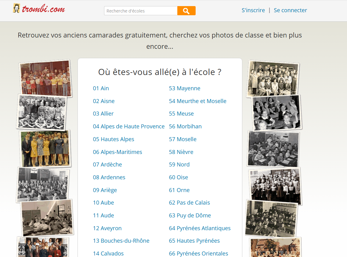Choose 61 Orne
Image resolution: width=347 pixels, height=257 pixels.
pyautogui.click(x=179, y=190)
